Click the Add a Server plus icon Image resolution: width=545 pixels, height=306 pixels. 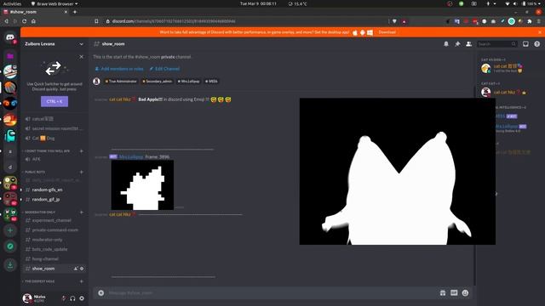coord(10,230)
